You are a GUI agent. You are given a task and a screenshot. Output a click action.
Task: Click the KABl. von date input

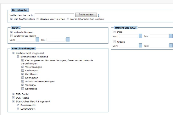pyautogui.click(x=129, y=36)
